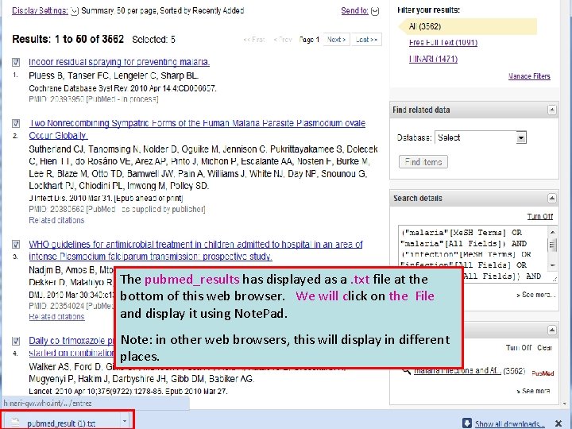572x429 pixels.
Task: Uncheck the Indoor residual spraying citation checkbox
Action: point(16,62)
